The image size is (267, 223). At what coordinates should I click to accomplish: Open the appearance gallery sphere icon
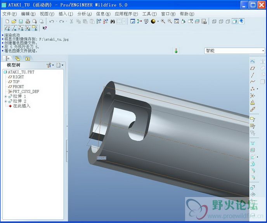(x=153, y=21)
